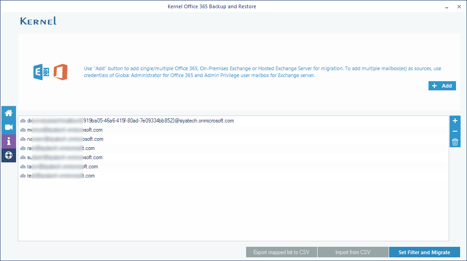467x261 pixels.
Task: Click cloud icon of the 'su' mailbox row
Action: tap(22, 157)
